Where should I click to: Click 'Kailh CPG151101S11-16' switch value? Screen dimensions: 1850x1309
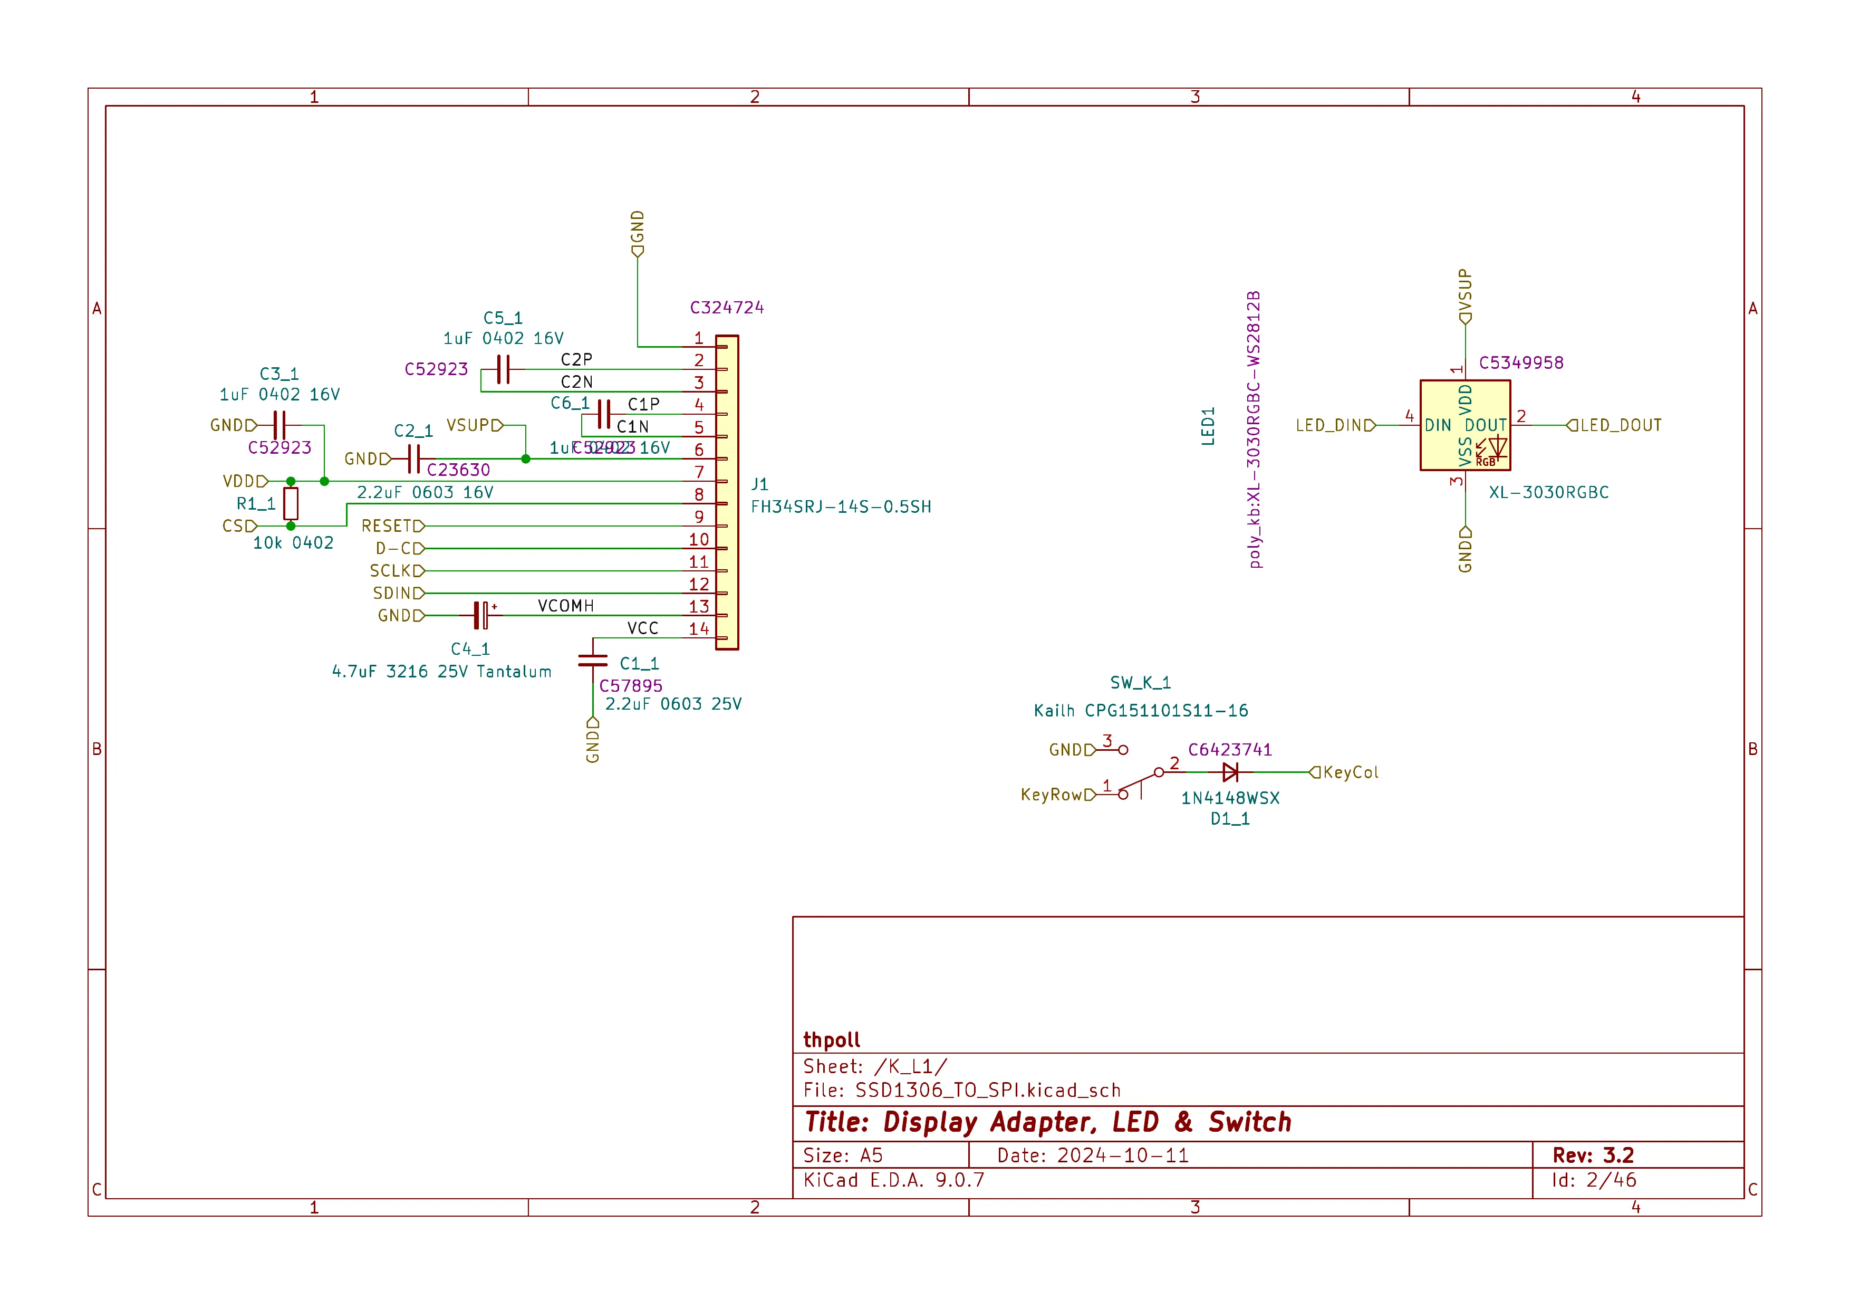[x=1140, y=710]
